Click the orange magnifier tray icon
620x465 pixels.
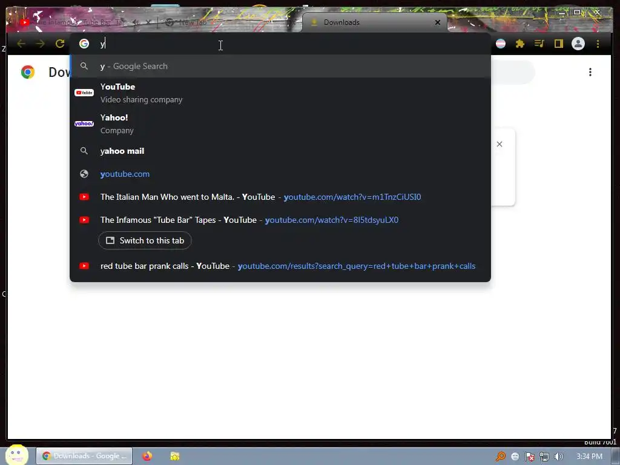(501, 457)
